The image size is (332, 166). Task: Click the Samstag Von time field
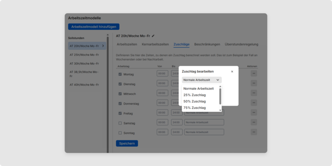[x=162, y=122]
